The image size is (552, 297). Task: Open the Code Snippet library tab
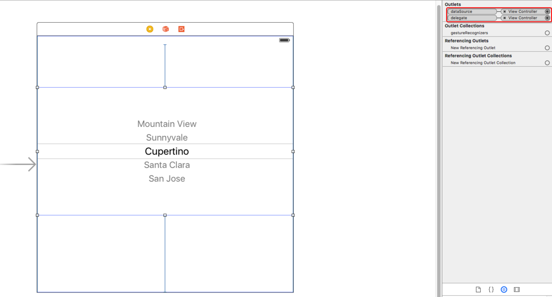(491, 289)
